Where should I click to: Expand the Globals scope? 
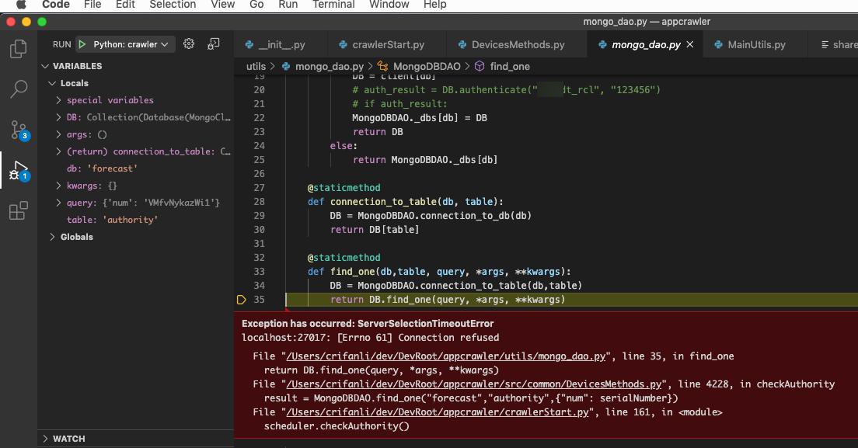(53, 237)
